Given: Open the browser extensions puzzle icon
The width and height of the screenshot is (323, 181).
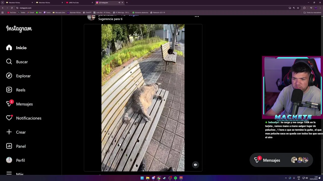Looking at the screenshot, I should (304, 8).
